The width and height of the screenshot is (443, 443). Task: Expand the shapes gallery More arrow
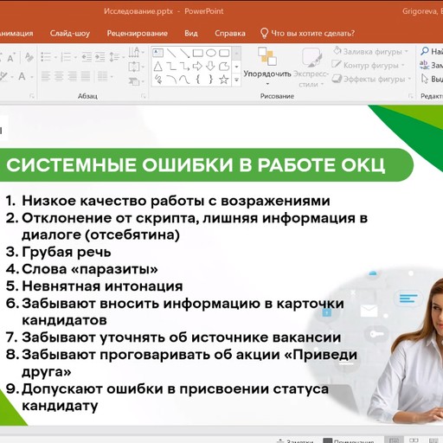236,80
